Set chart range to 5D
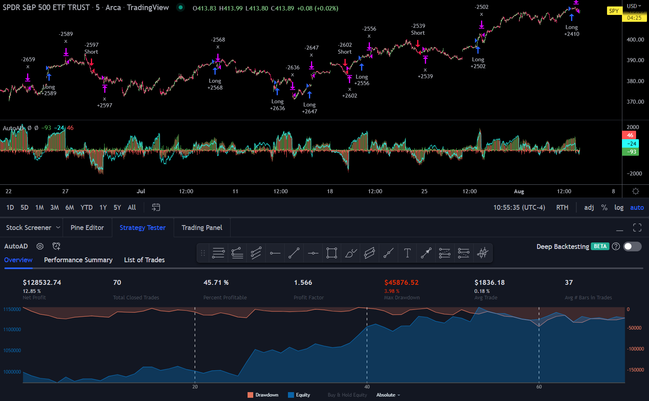Screen dimensions: 649x401 click(25, 207)
